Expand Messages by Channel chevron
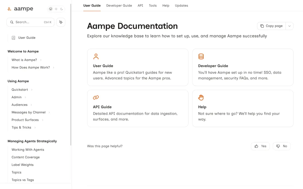 pos(49,112)
